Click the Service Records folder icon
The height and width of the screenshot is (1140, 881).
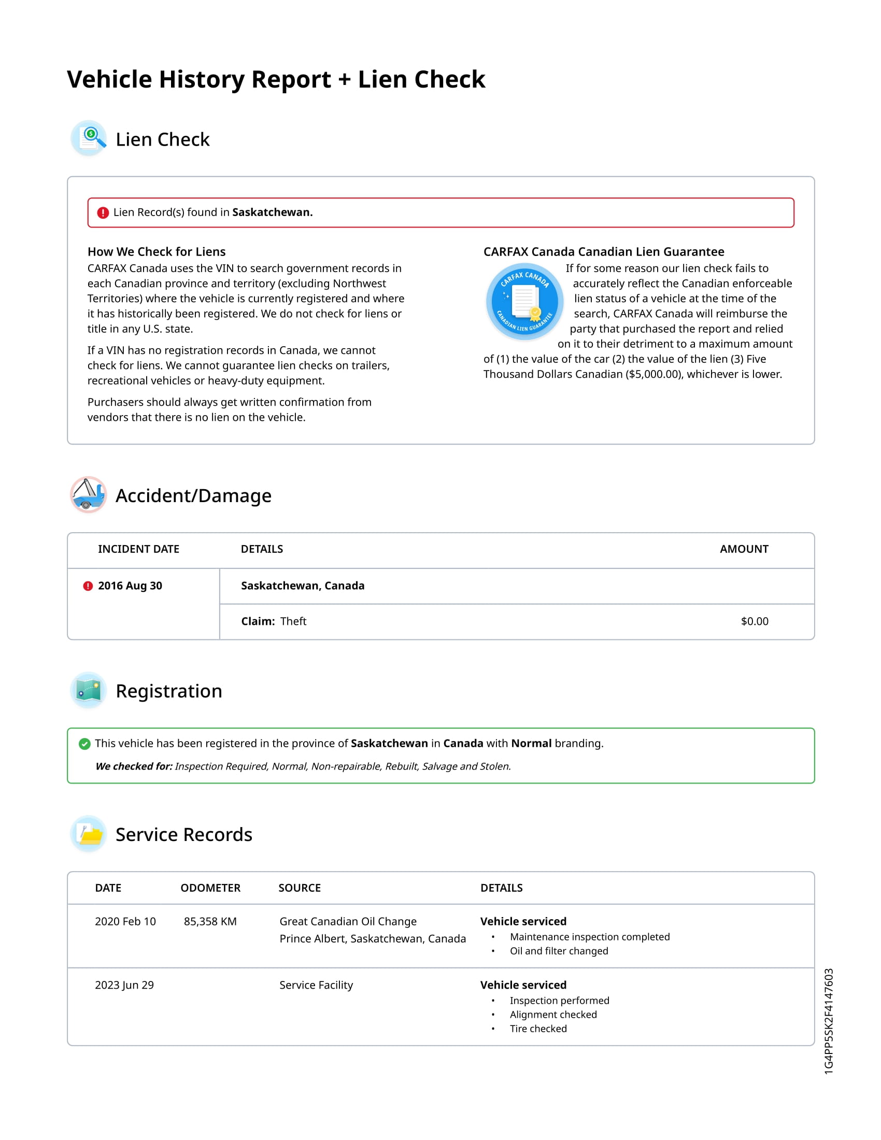tap(88, 834)
